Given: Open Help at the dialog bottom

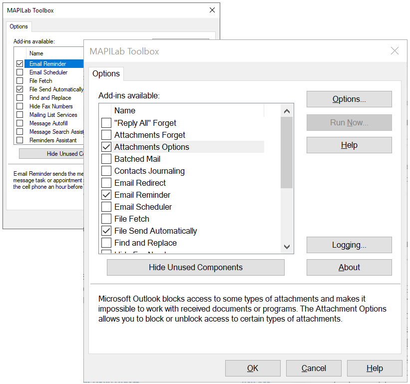Looking at the screenshot, I should click(375, 369).
